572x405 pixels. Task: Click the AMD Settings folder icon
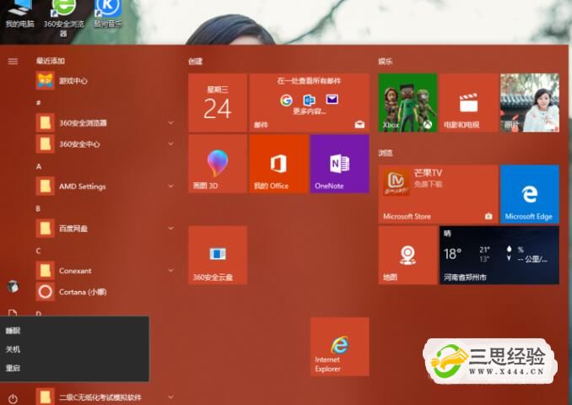coord(46,186)
